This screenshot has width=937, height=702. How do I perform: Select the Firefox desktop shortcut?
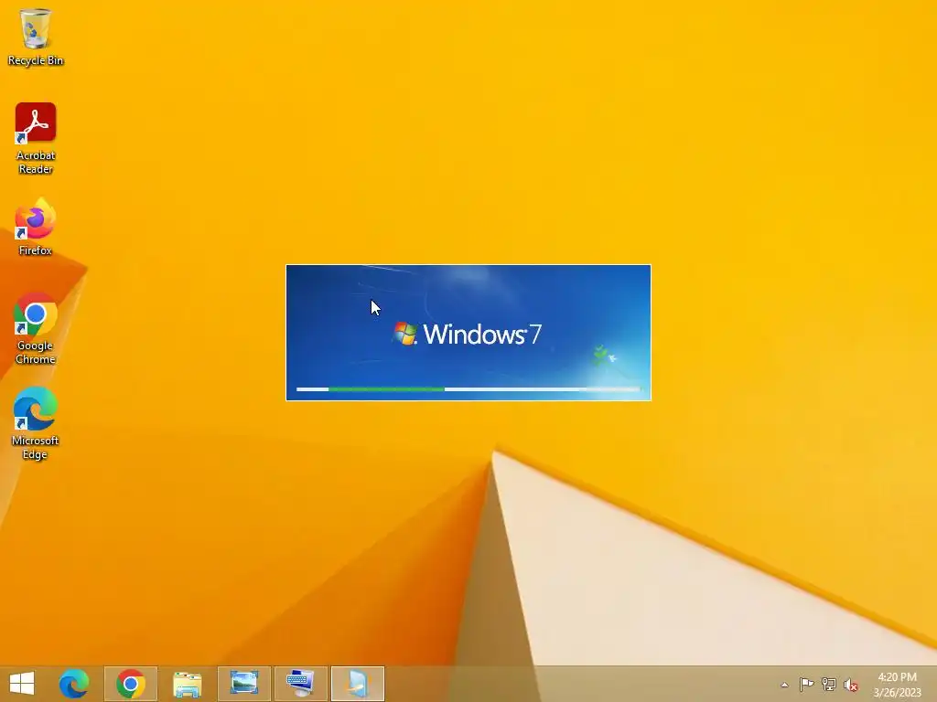[36, 228]
